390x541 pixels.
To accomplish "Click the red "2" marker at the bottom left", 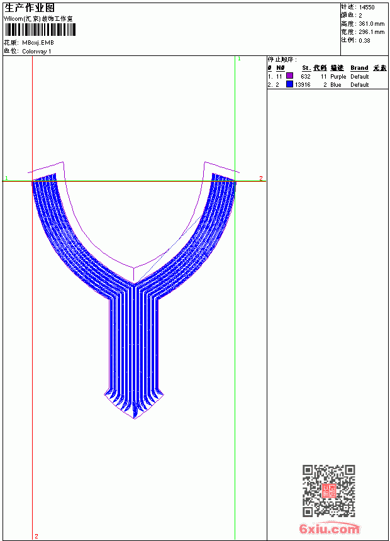I will 36,536.
